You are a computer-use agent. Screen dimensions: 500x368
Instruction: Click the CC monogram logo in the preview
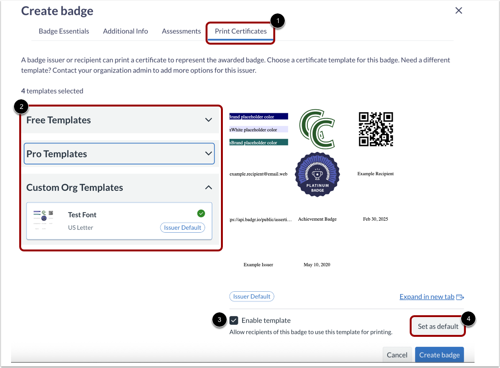pos(317,129)
